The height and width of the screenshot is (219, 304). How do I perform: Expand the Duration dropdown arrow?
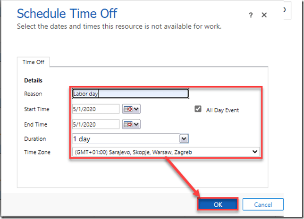(184, 138)
